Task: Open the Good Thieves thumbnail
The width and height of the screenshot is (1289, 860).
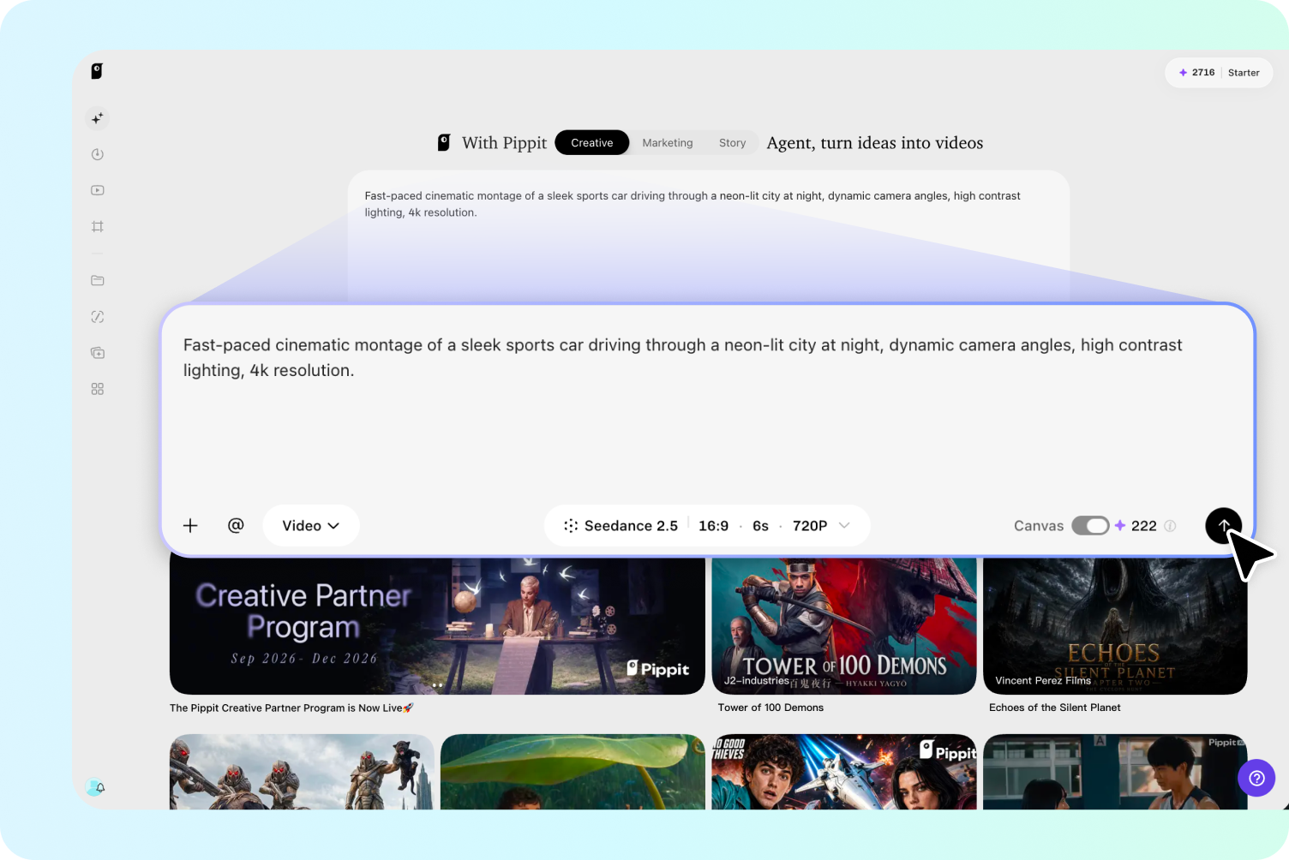Action: coord(844,772)
